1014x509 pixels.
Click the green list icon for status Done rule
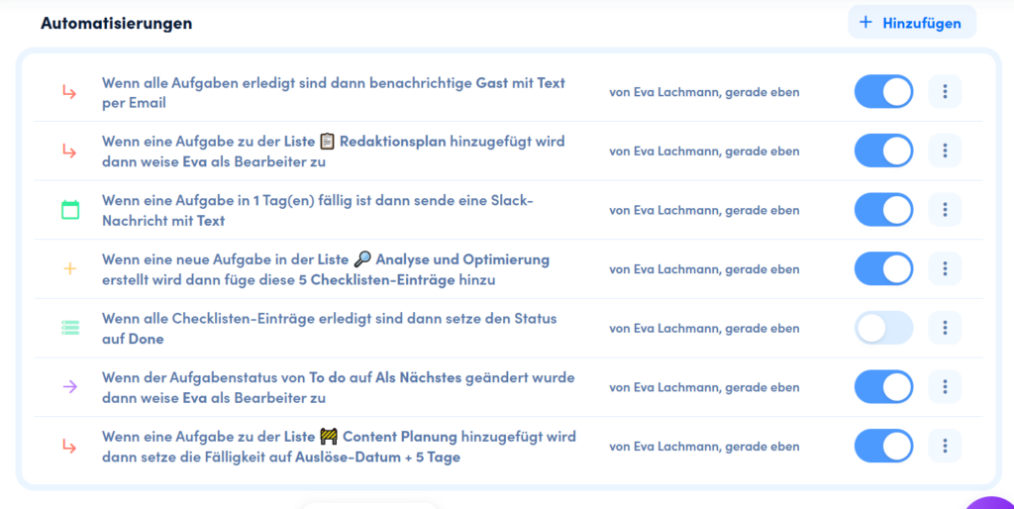click(x=69, y=328)
